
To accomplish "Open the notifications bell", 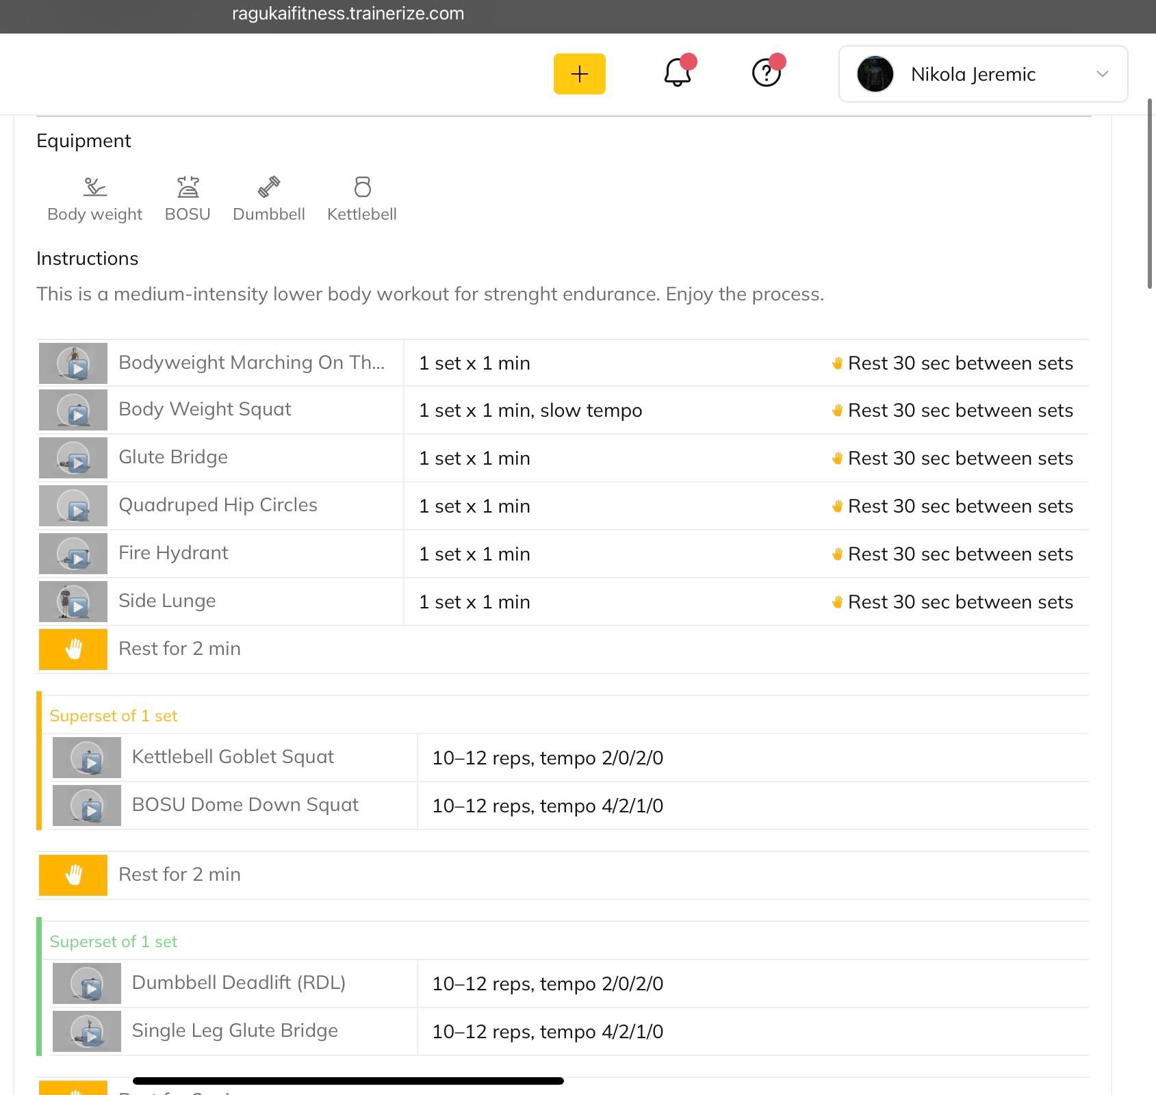I will tap(678, 73).
